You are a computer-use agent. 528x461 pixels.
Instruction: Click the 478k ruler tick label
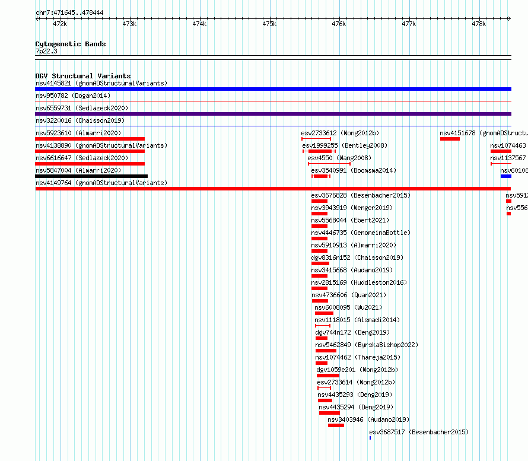point(479,24)
